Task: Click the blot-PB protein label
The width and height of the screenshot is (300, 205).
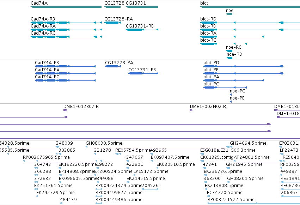Action: click(211, 70)
